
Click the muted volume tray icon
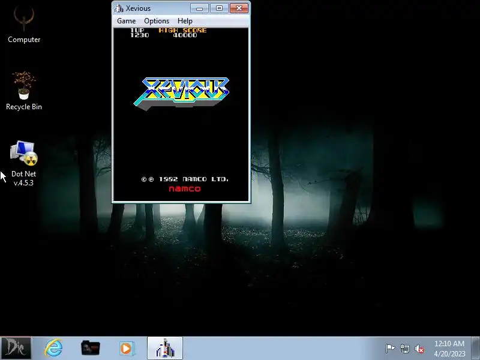tap(419, 349)
